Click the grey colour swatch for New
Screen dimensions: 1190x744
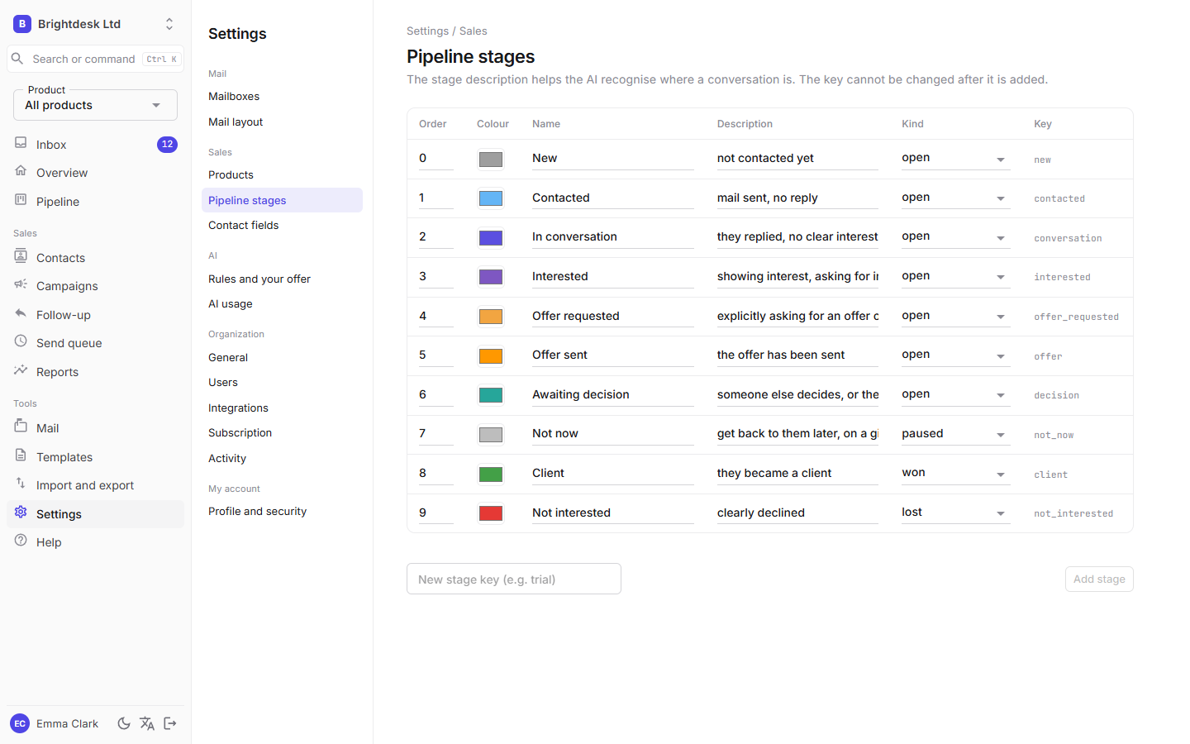pyautogui.click(x=491, y=159)
